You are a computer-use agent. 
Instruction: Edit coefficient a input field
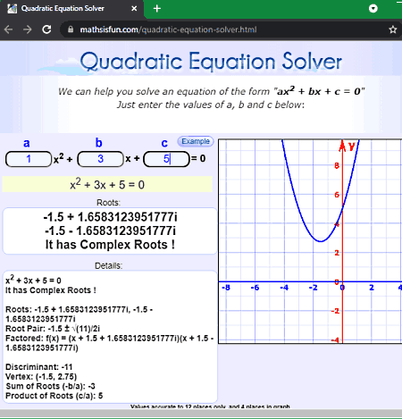29,159
